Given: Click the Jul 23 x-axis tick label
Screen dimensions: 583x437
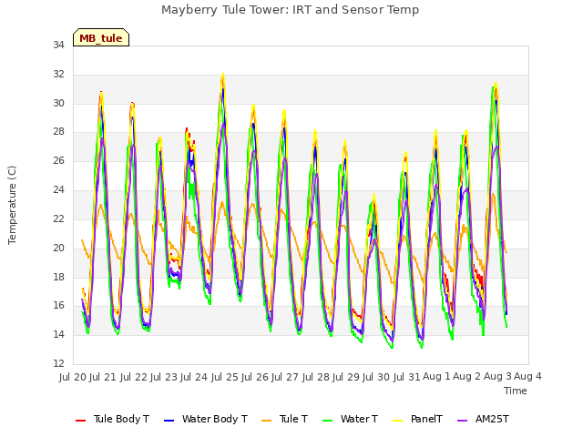Looking at the screenshot, I should 164,377.
